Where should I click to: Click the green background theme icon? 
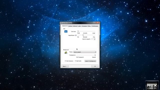(x=66, y=52)
